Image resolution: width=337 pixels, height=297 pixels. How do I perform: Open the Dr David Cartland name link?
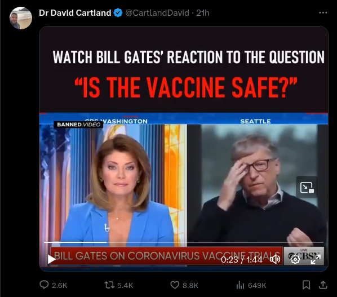(x=75, y=13)
